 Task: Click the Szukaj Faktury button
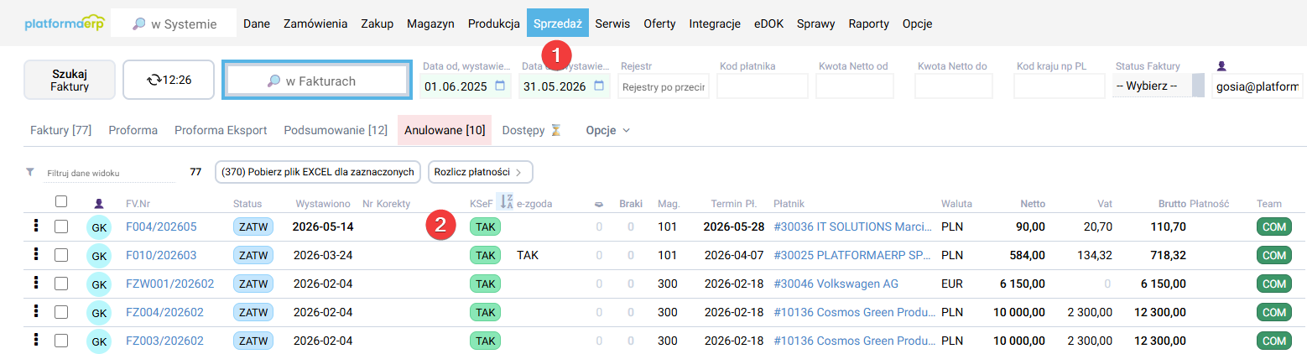point(69,80)
